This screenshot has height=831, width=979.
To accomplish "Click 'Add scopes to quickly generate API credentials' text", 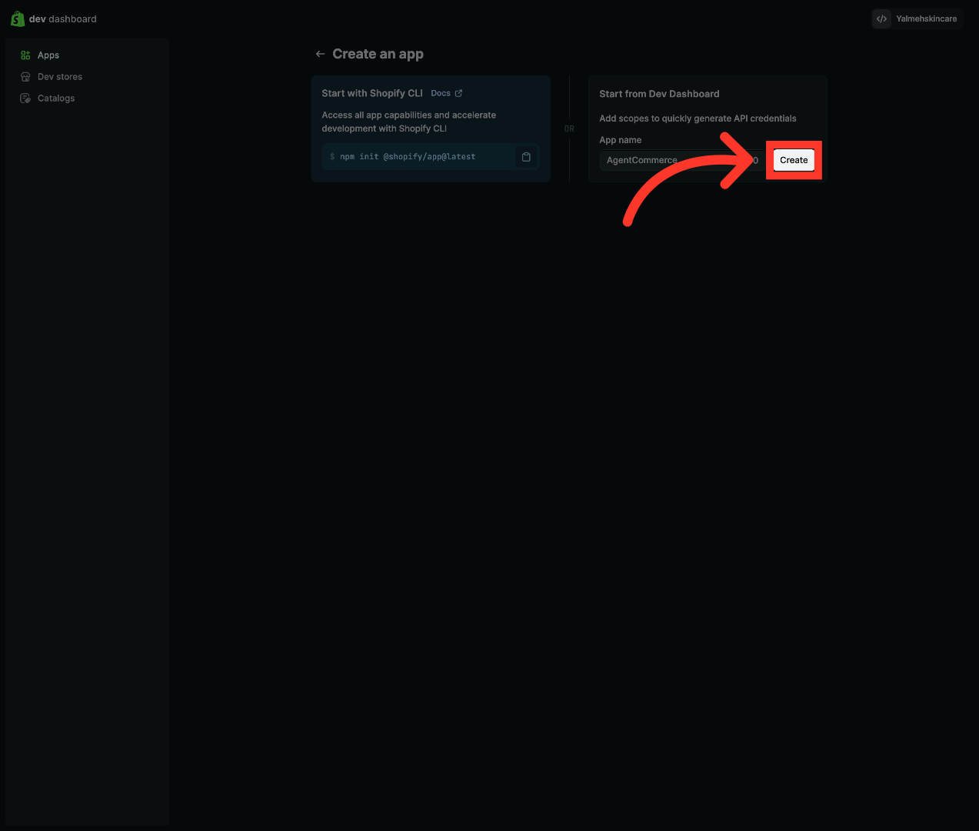I will click(698, 118).
